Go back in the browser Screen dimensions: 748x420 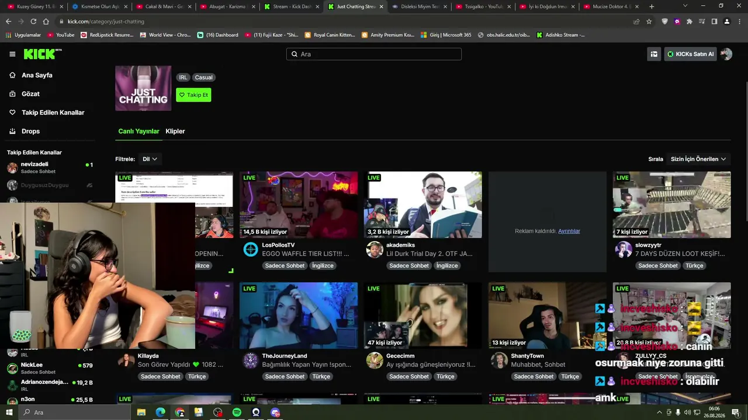(x=8, y=22)
